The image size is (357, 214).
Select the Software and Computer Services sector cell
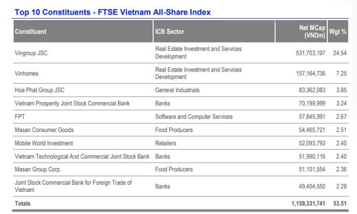194,117
